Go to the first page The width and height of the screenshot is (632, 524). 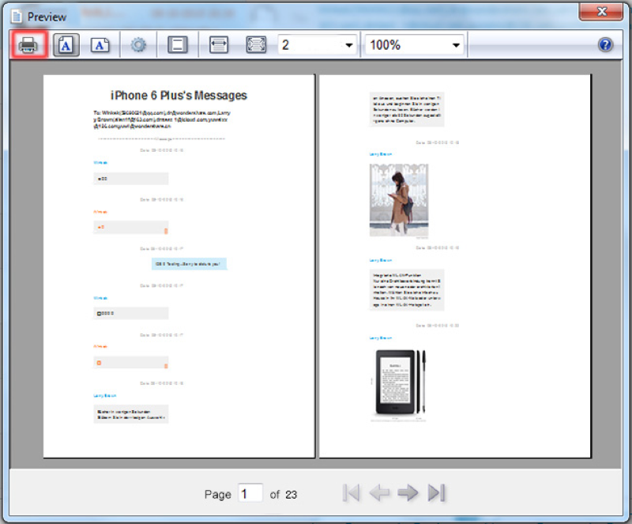coord(351,493)
